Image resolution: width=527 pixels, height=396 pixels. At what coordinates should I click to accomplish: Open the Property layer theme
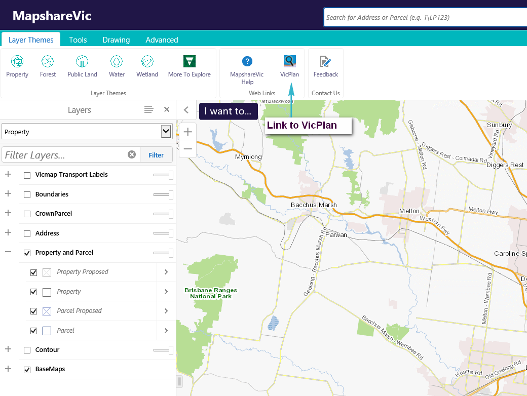pyautogui.click(x=17, y=66)
